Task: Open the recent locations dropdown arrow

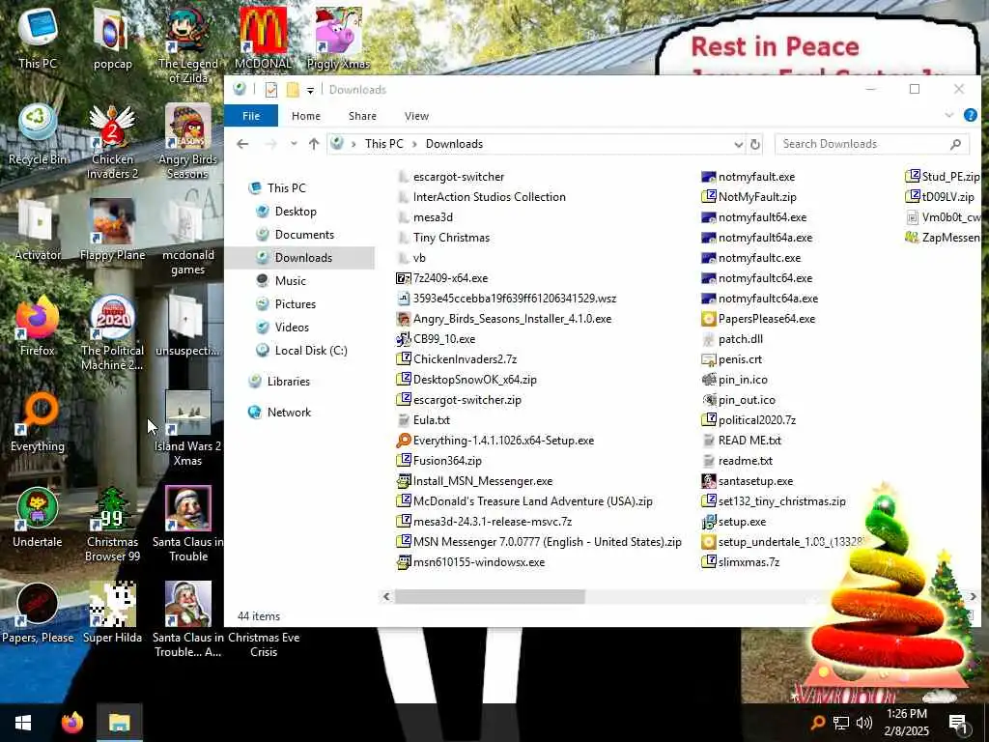Action: [x=294, y=144]
